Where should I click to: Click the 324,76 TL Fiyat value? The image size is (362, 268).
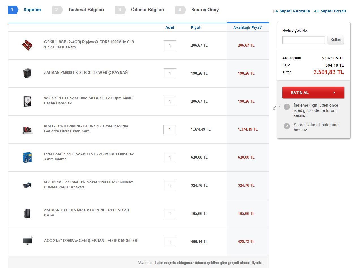199,185
